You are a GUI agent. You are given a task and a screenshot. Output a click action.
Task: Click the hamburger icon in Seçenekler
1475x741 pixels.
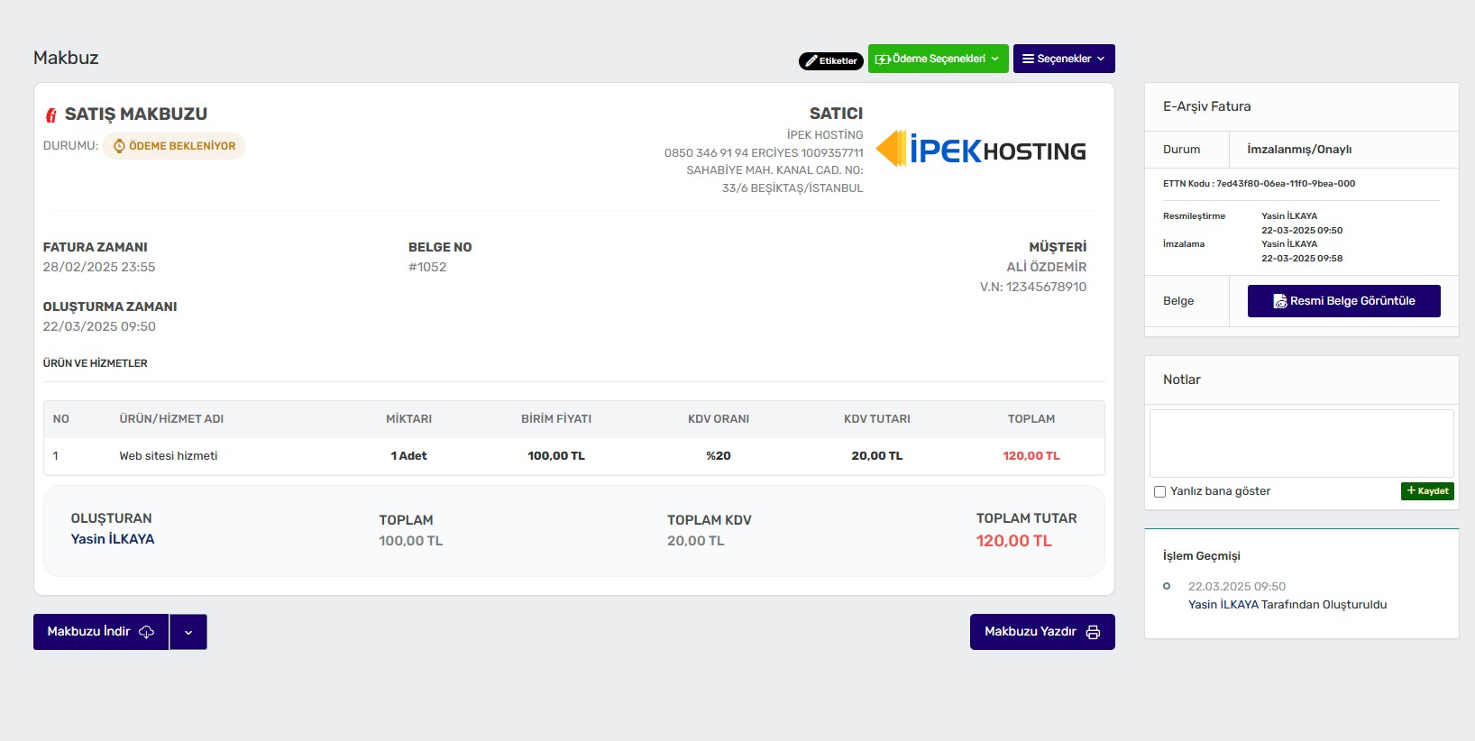1028,59
